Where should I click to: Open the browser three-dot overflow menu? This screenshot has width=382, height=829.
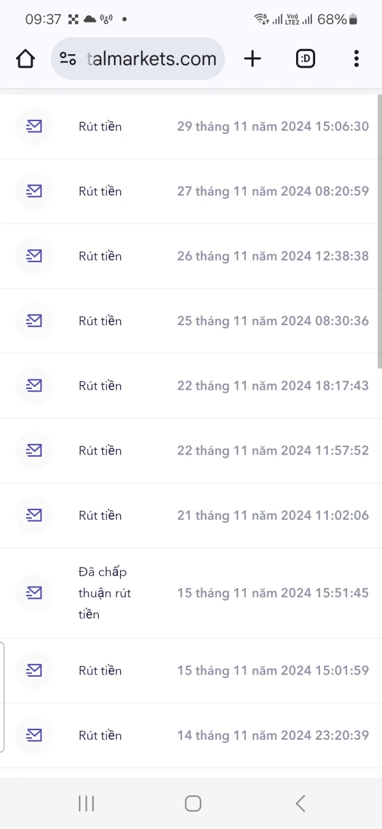pos(356,58)
